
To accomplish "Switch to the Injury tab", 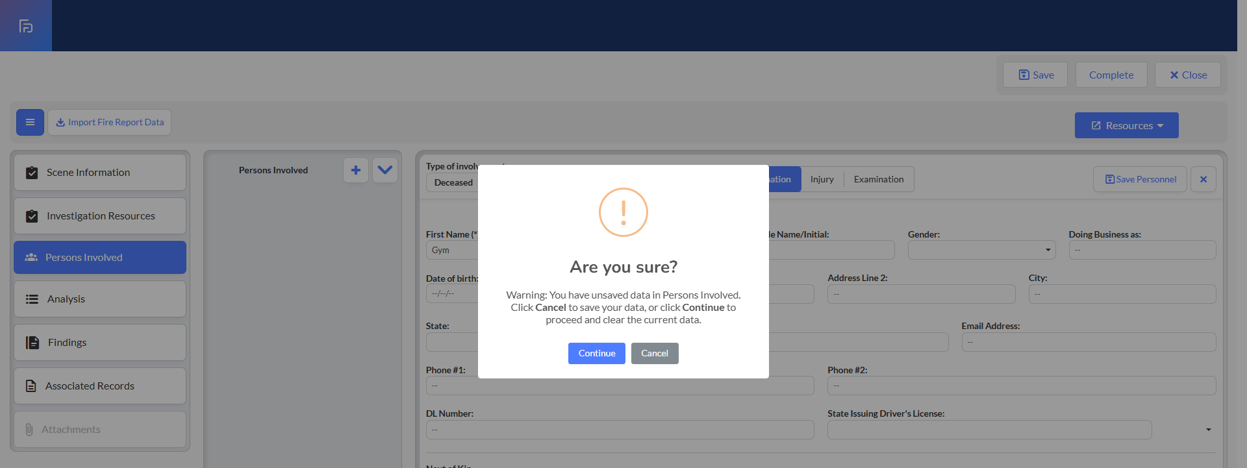I will (822, 179).
